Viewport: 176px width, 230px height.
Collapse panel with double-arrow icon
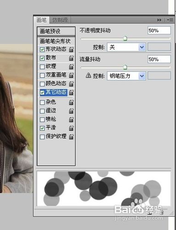pyautogui.click(x=159, y=20)
